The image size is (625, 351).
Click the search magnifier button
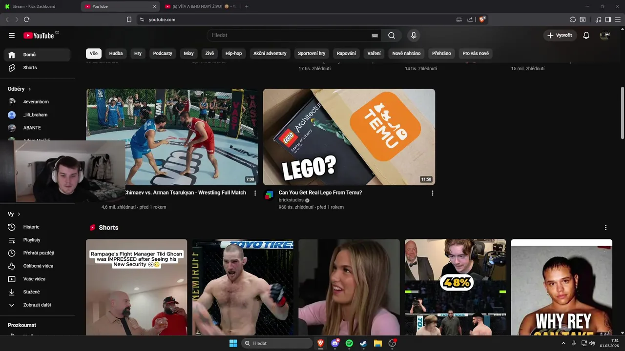click(392, 35)
